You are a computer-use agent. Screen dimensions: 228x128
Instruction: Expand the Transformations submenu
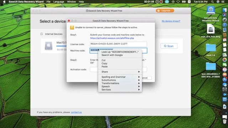[120, 83]
